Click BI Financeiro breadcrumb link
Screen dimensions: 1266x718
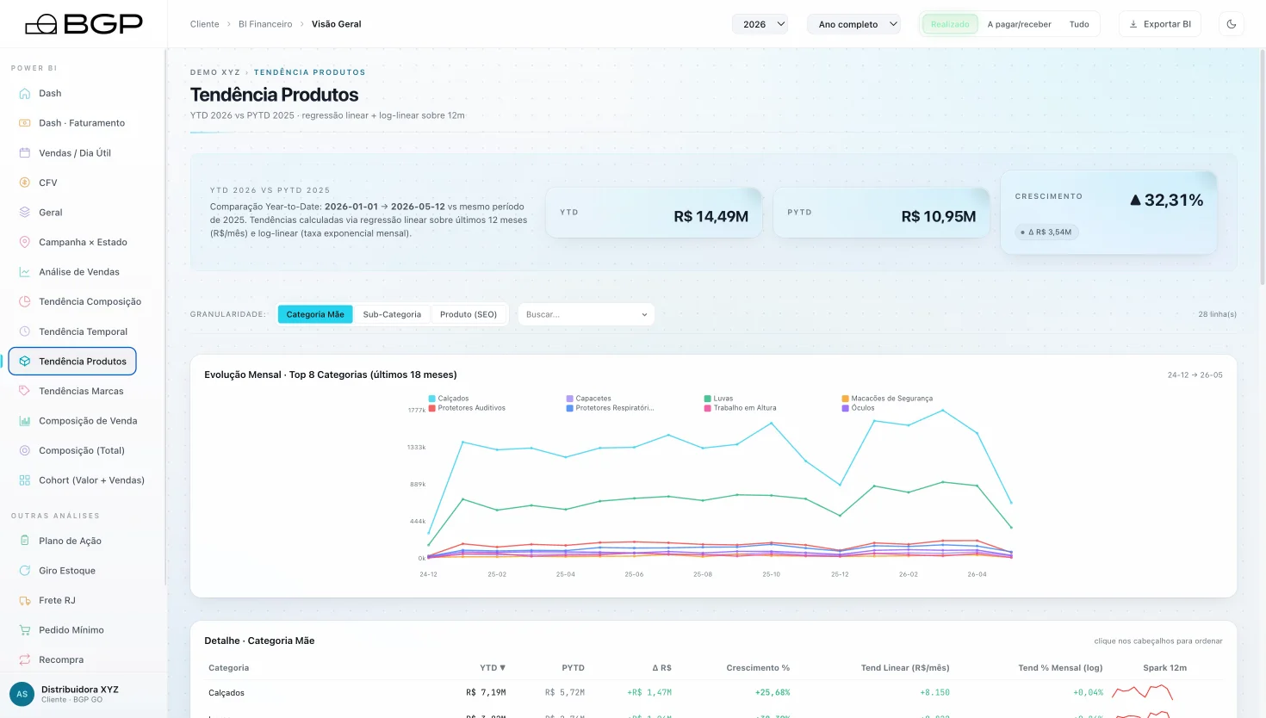(265, 24)
